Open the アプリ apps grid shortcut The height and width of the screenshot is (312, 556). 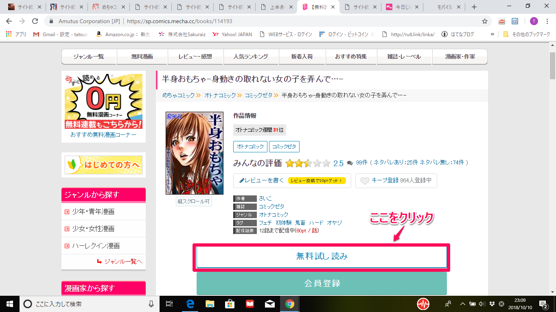(16, 35)
